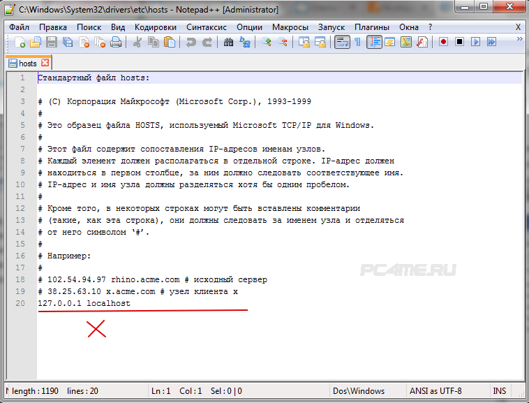This screenshot has width=529, height=403.
Task: Maximize the Notepad++ window
Action: [484, 7]
